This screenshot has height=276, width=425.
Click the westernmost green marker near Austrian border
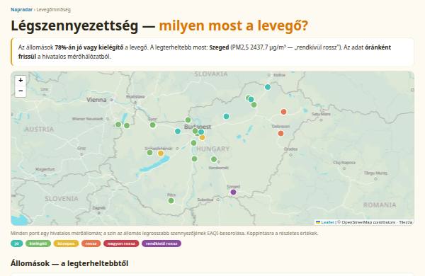point(118,125)
